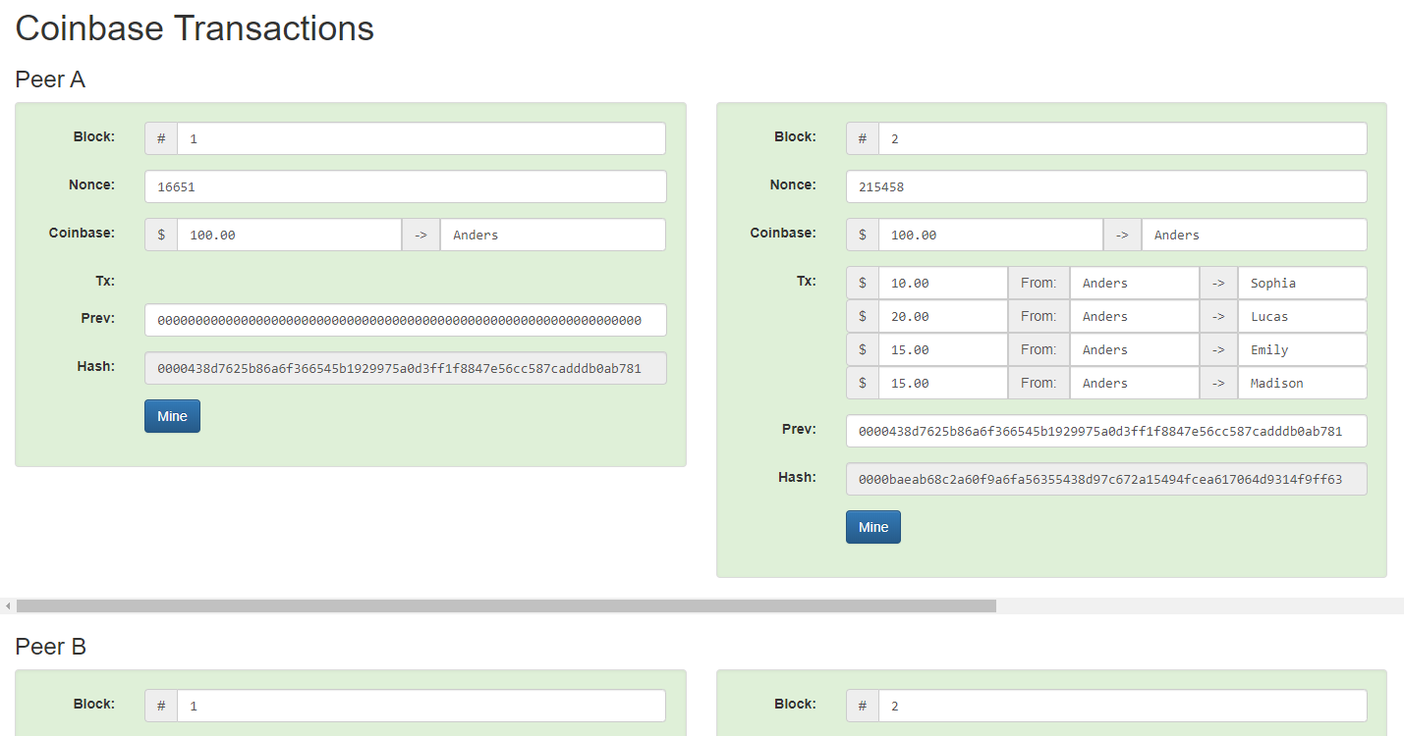
Task: Click the "From:" label in the Emily transaction
Action: (x=1039, y=349)
